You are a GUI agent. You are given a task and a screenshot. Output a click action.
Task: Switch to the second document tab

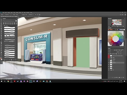click(30, 16)
